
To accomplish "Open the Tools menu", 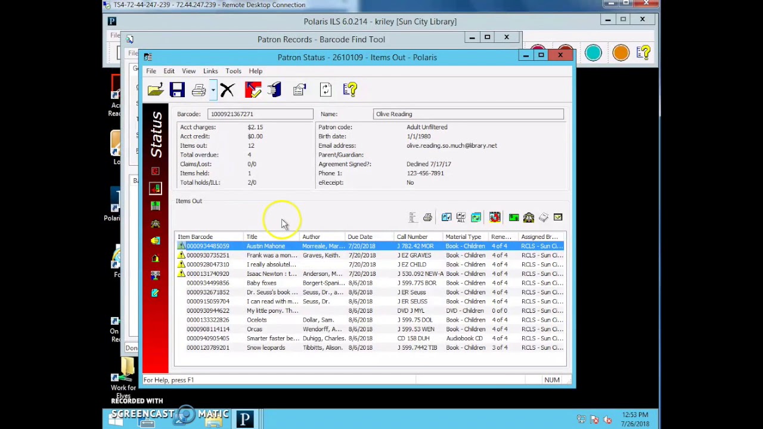I will 234,71.
